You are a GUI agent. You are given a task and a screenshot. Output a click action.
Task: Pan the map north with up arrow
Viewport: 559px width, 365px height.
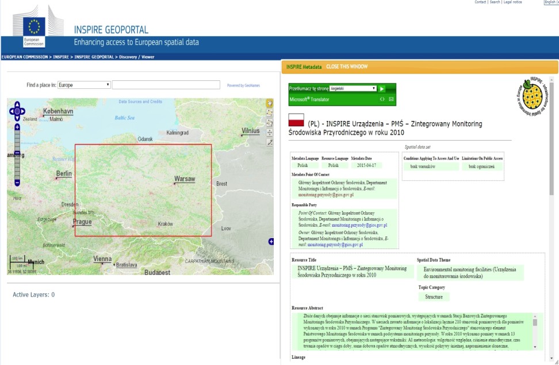point(17,104)
